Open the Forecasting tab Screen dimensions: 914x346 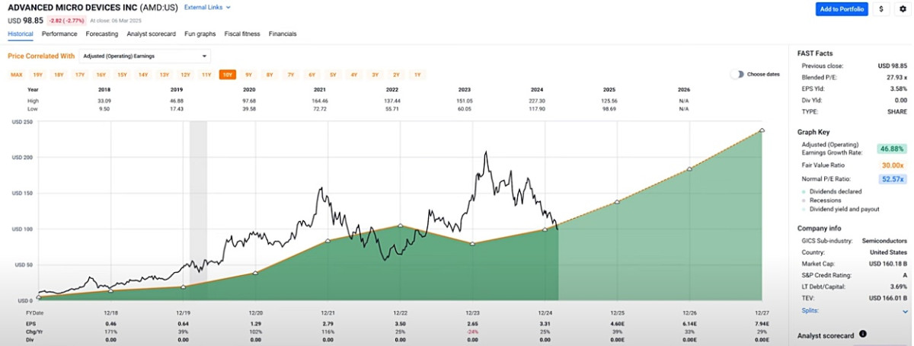pyautogui.click(x=102, y=34)
